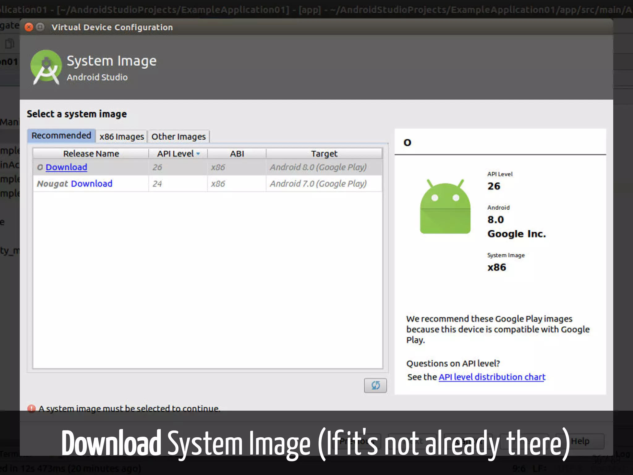Click the 'Select a system image' heading
The height and width of the screenshot is (475, 633).
(77, 114)
